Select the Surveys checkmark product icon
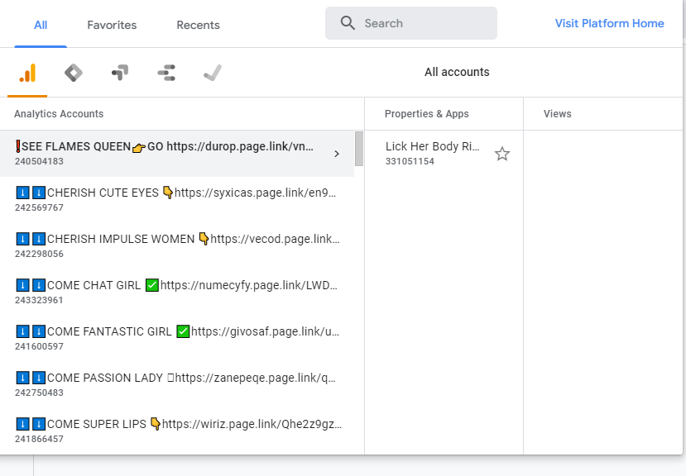The image size is (686, 476). coord(213,73)
